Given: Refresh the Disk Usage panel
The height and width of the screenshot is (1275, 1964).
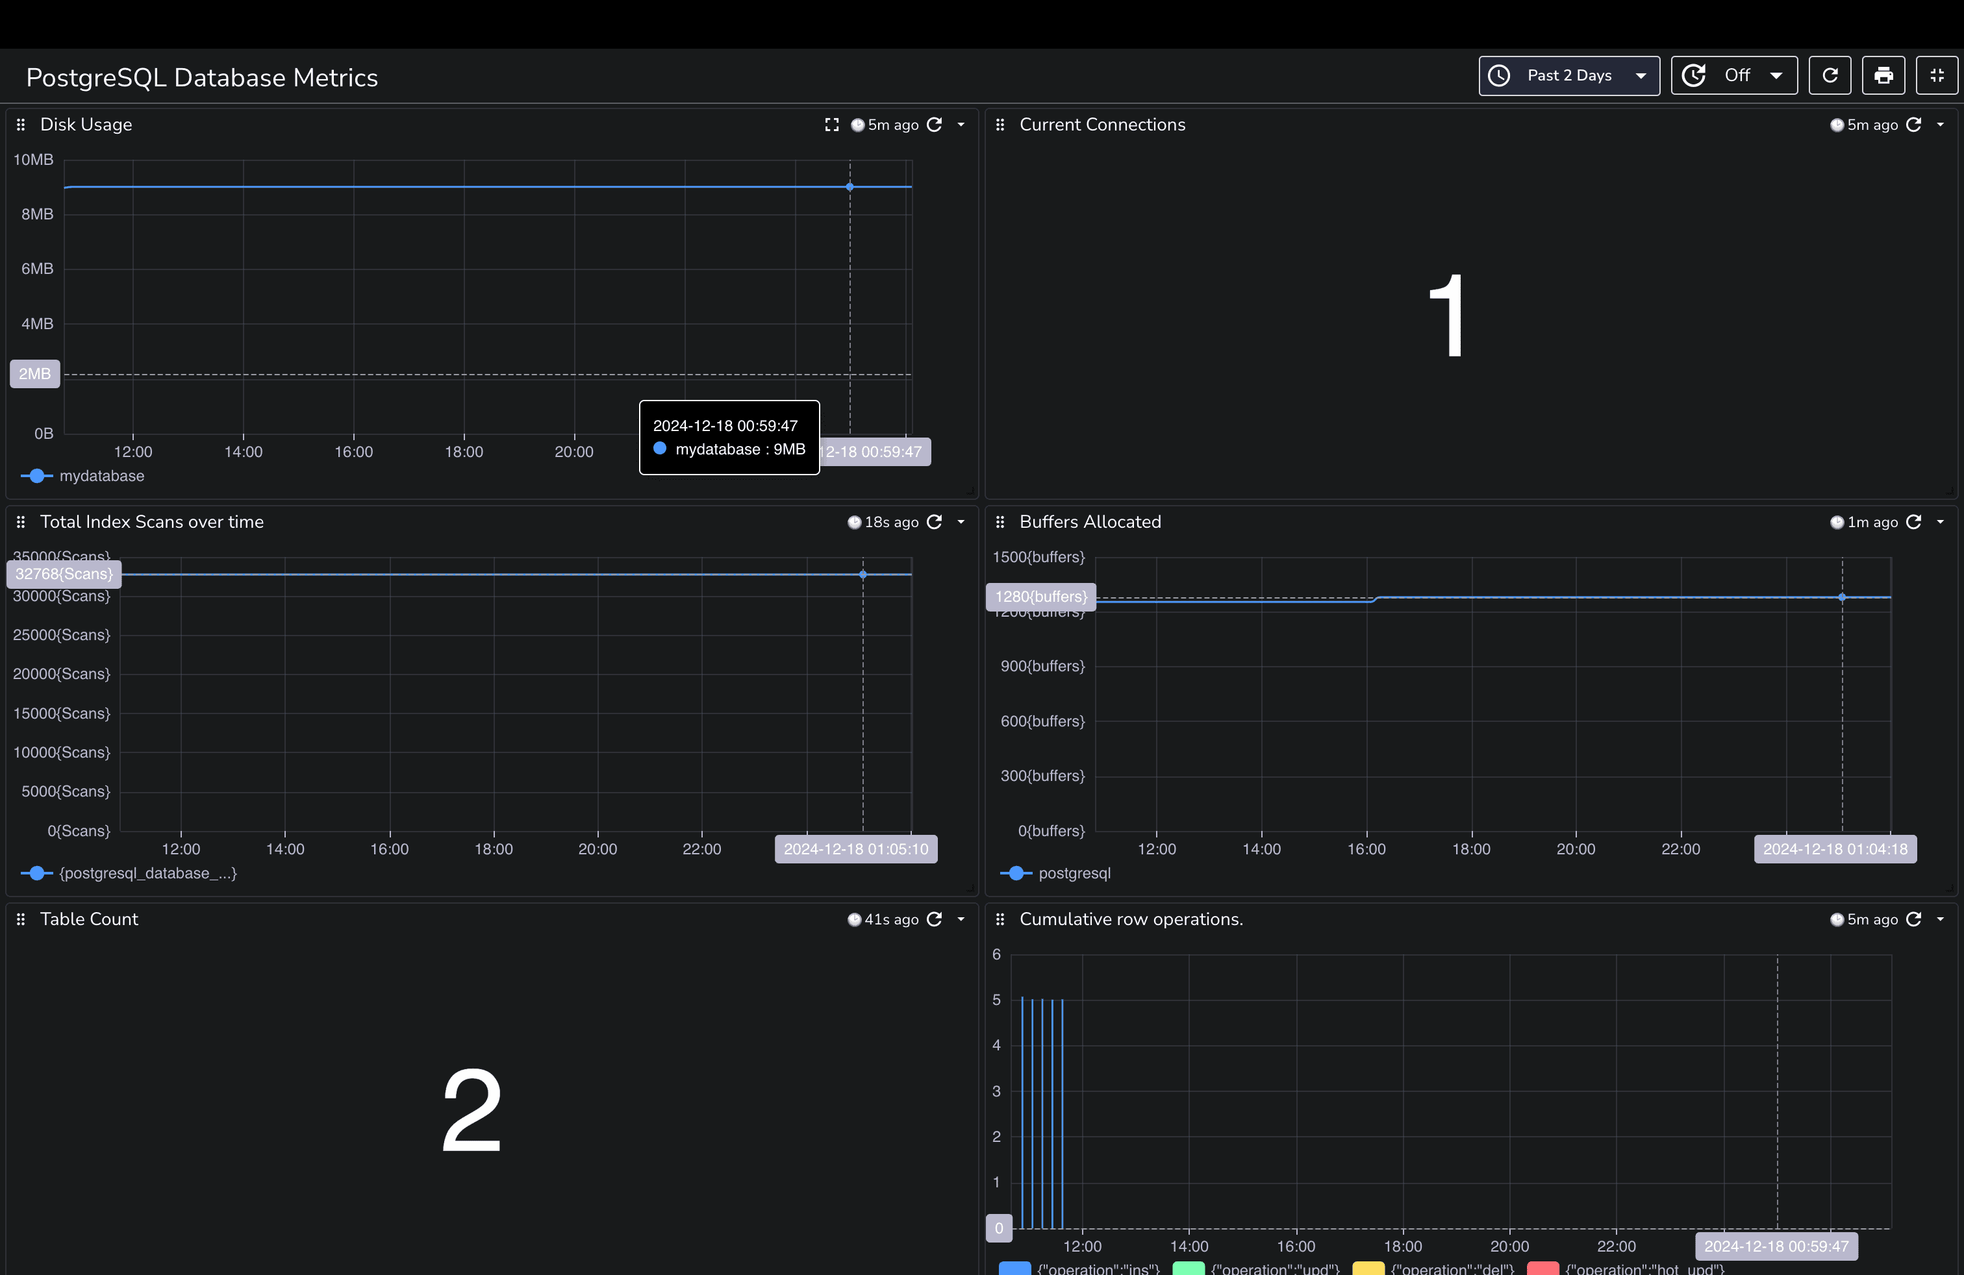Looking at the screenshot, I should [x=934, y=125].
